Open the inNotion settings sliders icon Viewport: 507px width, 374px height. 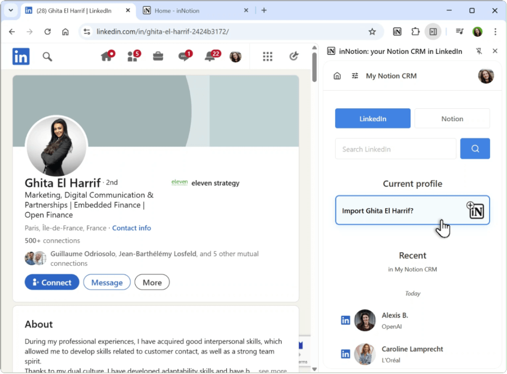pyautogui.click(x=355, y=76)
